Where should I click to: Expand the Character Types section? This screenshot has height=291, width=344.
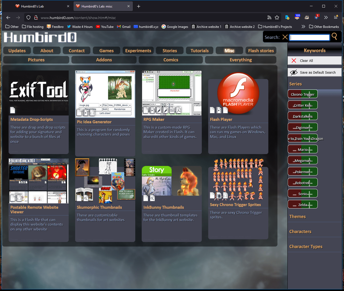[306, 247]
